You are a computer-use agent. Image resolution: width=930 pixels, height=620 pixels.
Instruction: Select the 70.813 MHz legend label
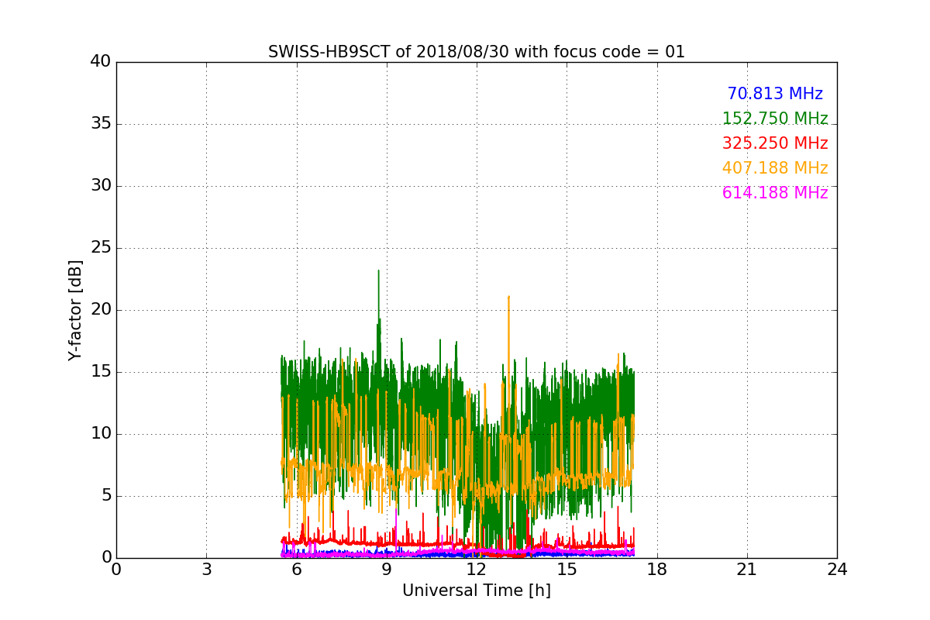(x=775, y=94)
